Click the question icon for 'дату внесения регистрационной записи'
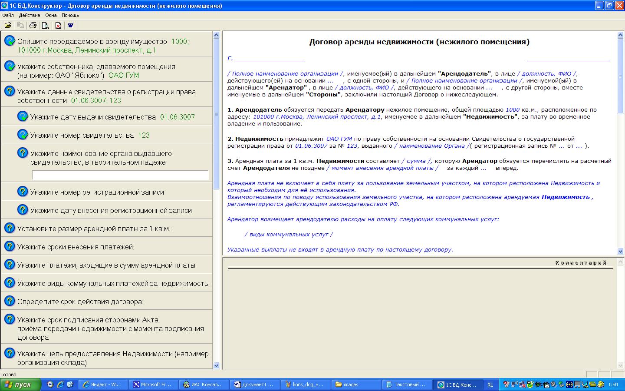625x391 pixels. click(x=23, y=209)
